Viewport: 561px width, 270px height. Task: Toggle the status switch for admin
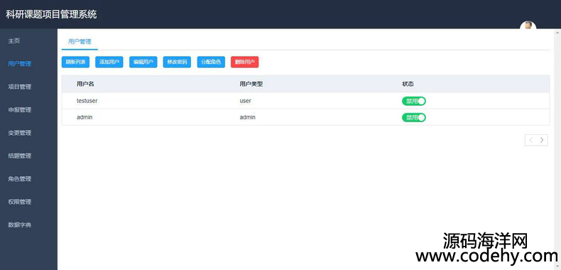(x=414, y=117)
